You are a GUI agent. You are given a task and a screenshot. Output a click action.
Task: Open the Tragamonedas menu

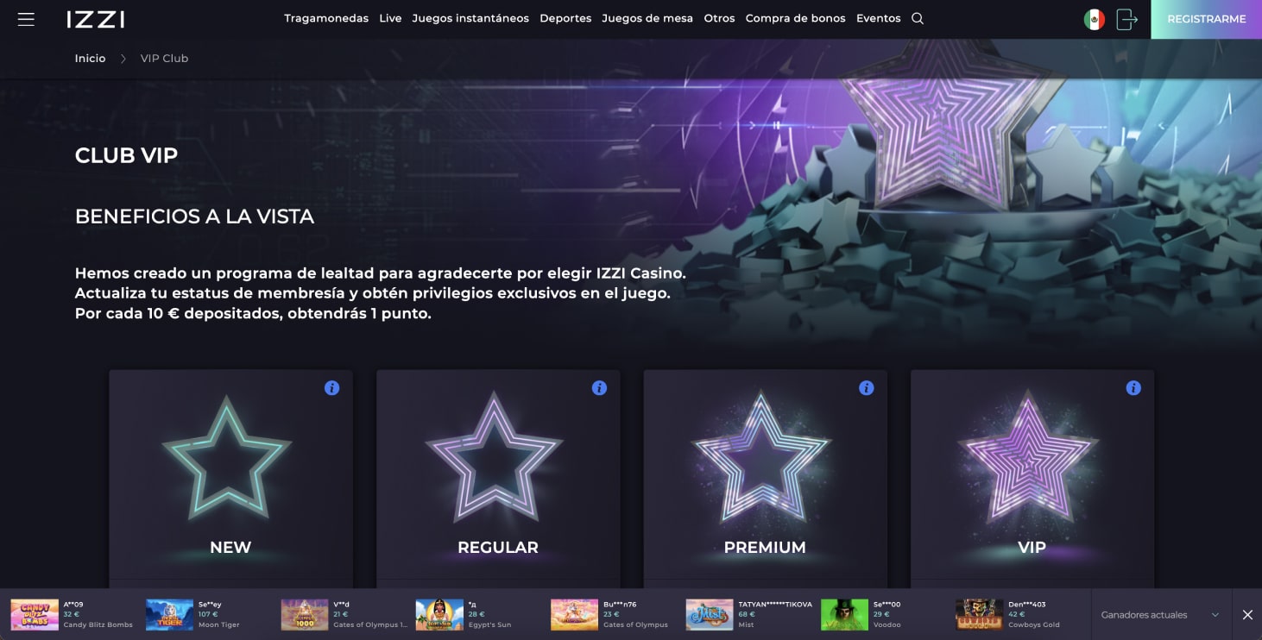coord(326,18)
